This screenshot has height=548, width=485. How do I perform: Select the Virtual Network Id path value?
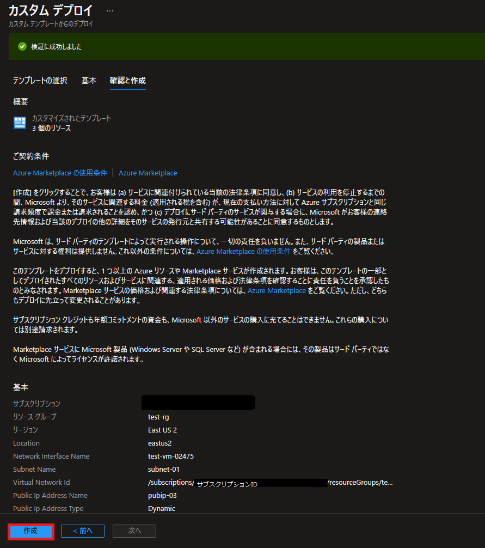click(270, 483)
